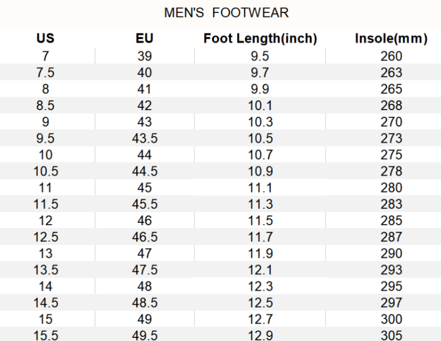
Task: Click EU size 43.5 cell
Action: pyautogui.click(x=144, y=139)
